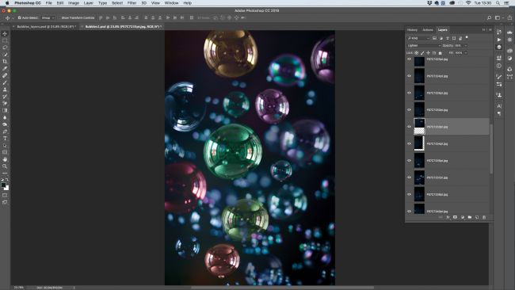The width and height of the screenshot is (515, 290).
Task: Toggle layer filtering on/off switch
Action: (467, 37)
